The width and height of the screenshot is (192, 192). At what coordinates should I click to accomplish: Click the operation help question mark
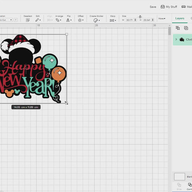16,20
